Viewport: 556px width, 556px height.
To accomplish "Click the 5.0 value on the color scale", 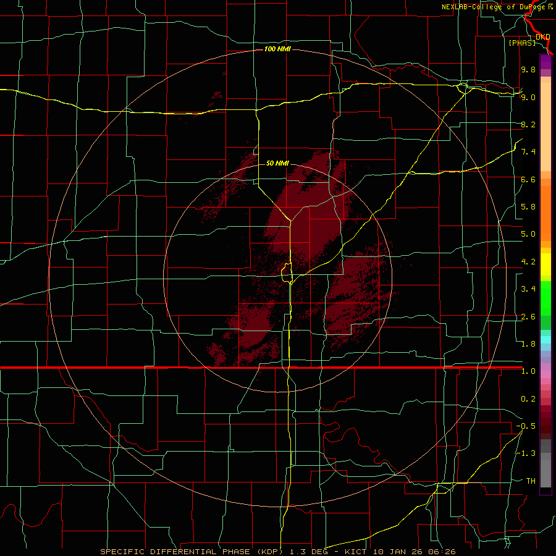I will [528, 234].
